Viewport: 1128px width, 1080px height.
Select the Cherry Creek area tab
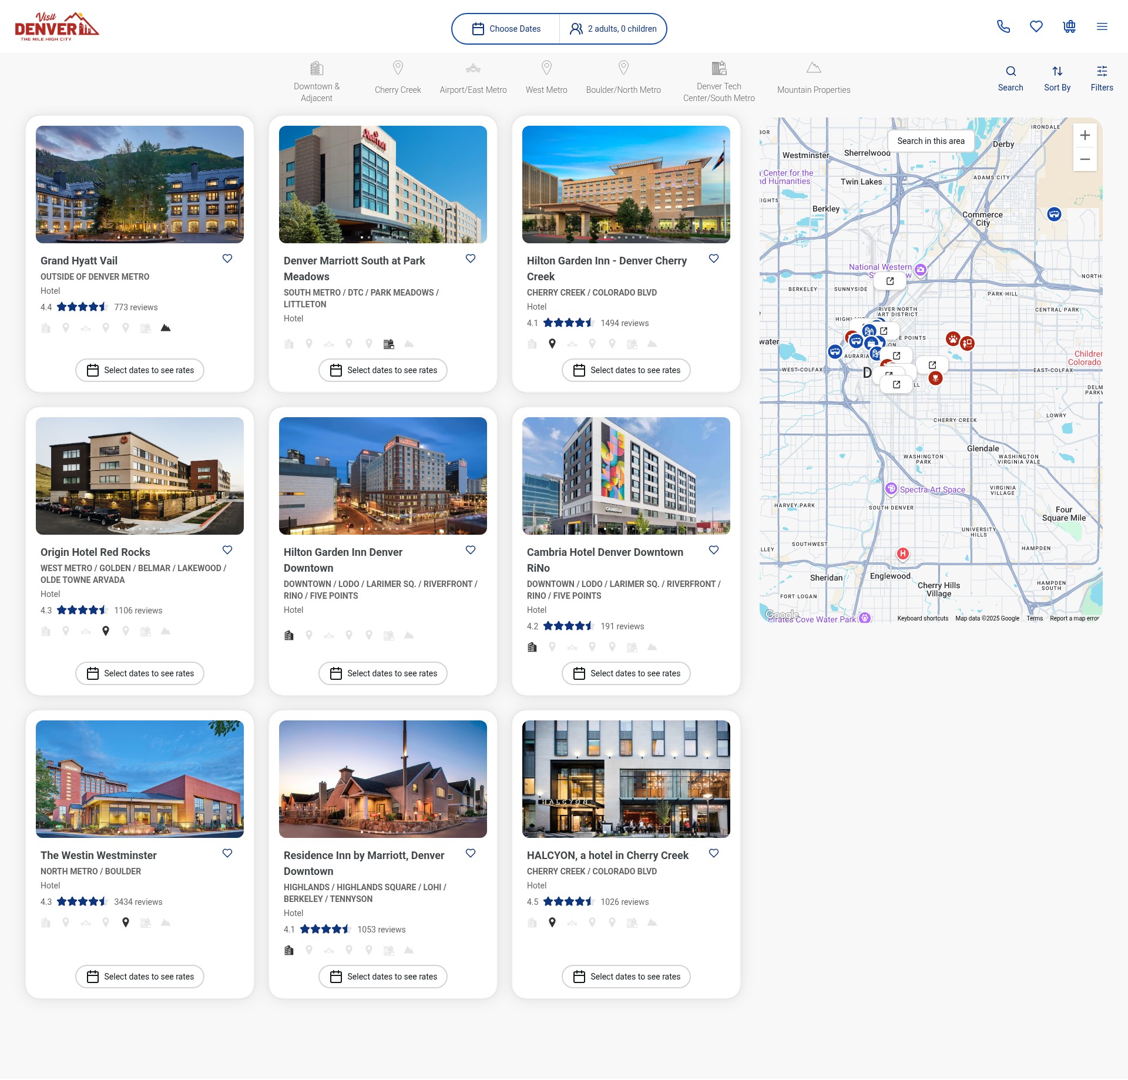[x=398, y=78]
